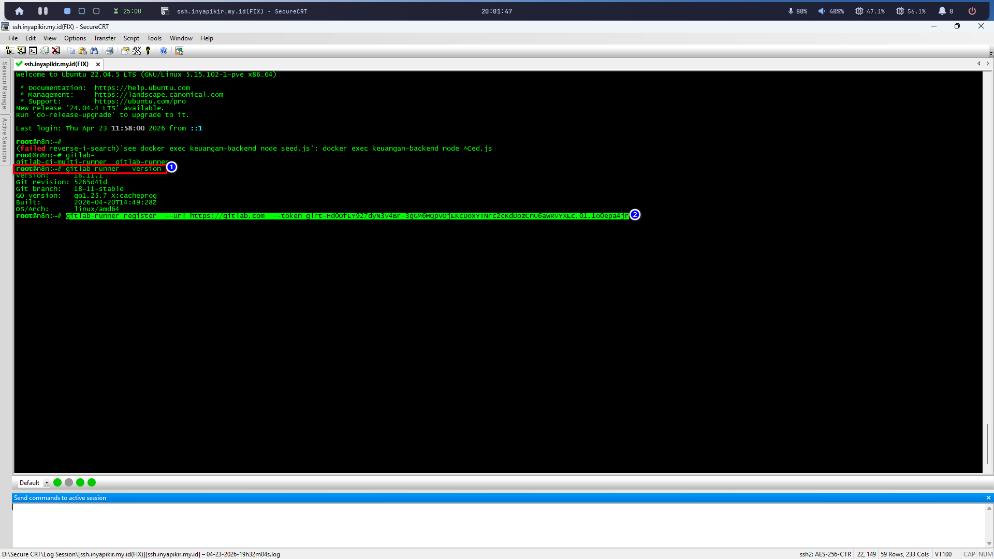Screen dimensions: 994x559
Task: Click the Print toolbar icon
Action: coord(109,51)
